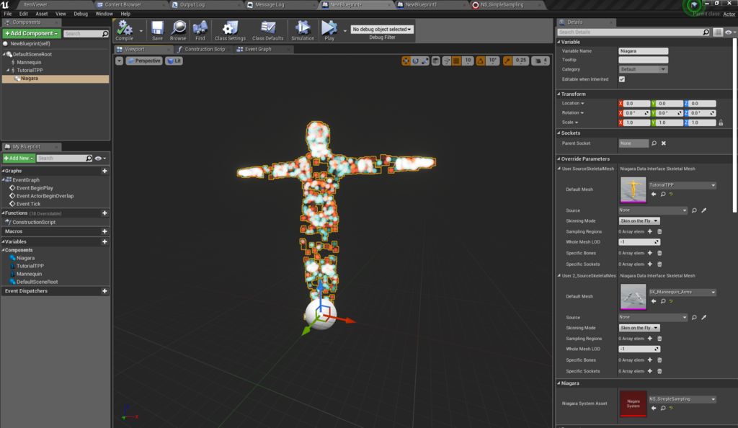The width and height of the screenshot is (738, 428).
Task: Switch to Construction Script tab
Action: click(x=204, y=49)
